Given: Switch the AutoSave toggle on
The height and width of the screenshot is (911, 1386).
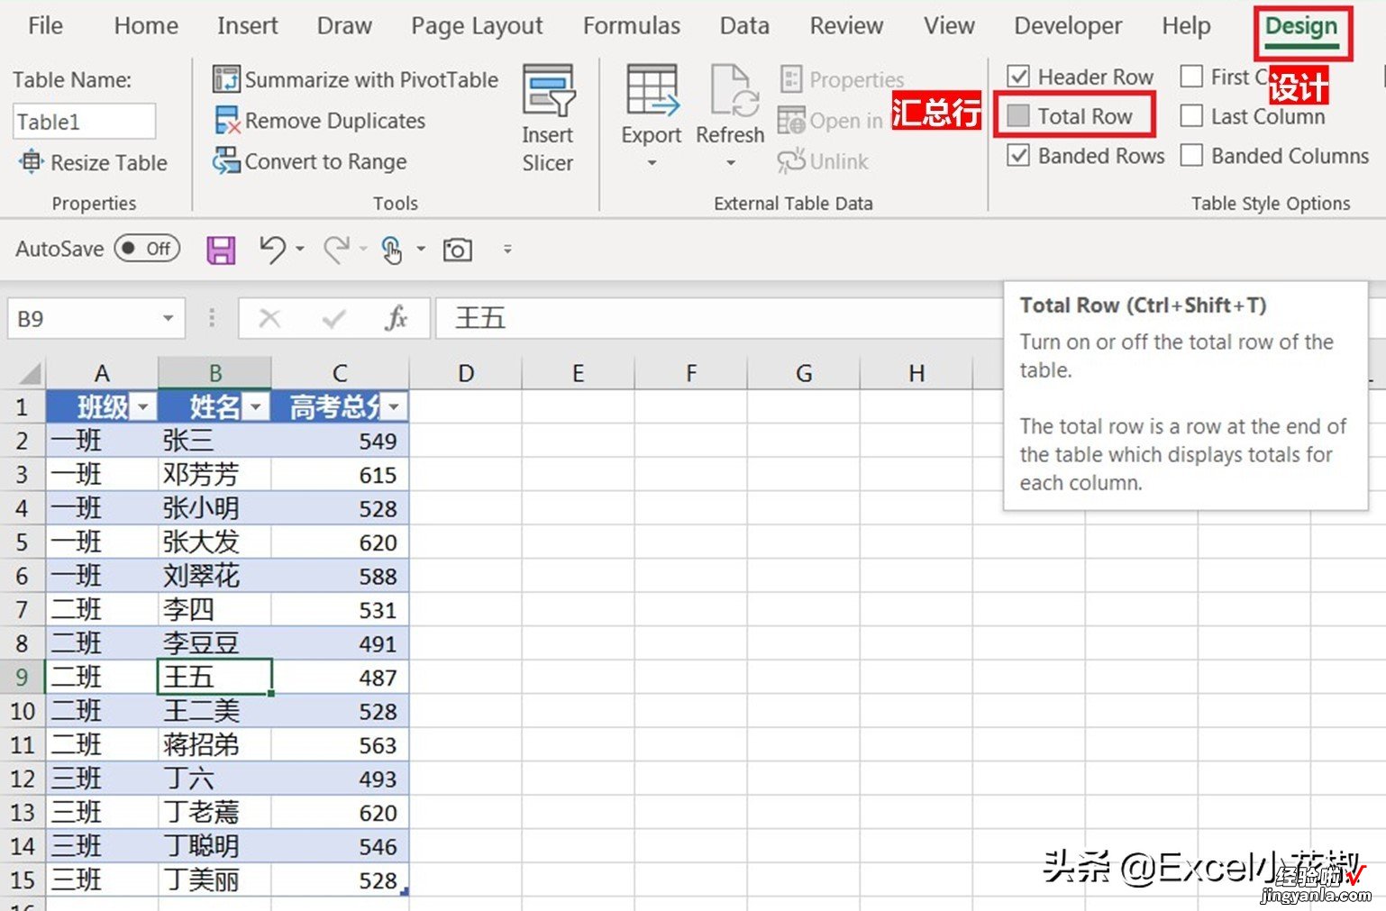Looking at the screenshot, I should coord(148,249).
